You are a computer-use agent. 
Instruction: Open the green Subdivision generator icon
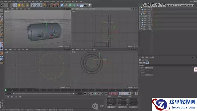(x=70, y=5)
